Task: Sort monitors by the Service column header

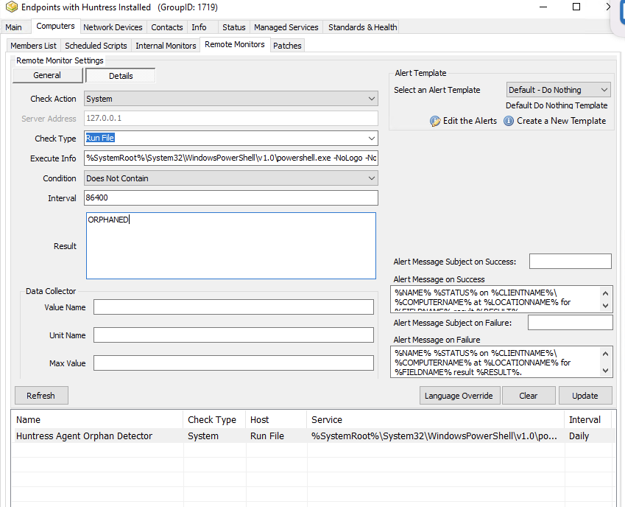Action: pyautogui.click(x=436, y=419)
